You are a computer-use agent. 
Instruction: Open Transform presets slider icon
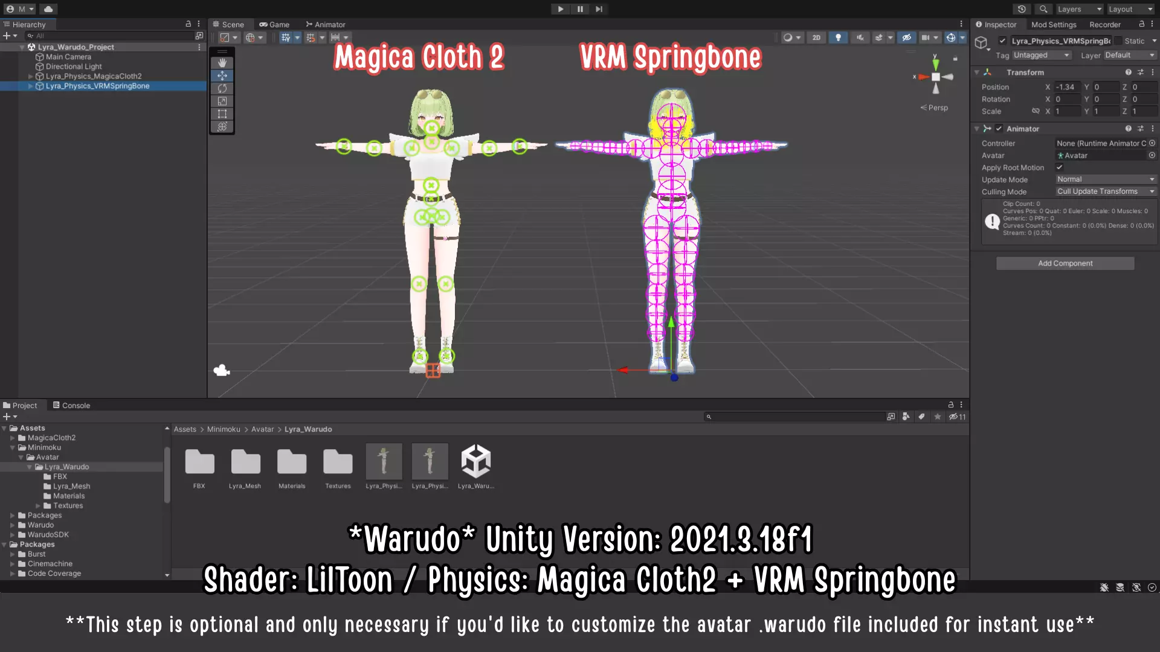click(1141, 72)
